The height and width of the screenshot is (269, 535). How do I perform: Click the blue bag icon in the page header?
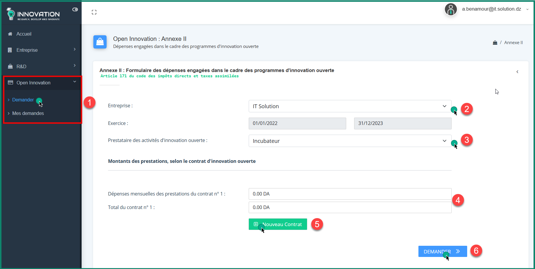pyautogui.click(x=100, y=42)
